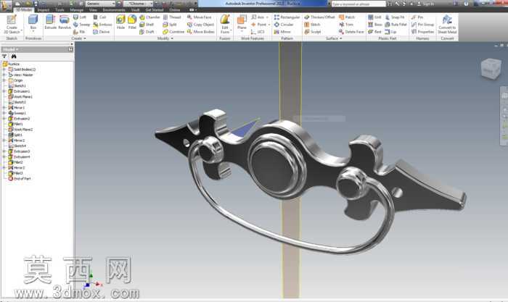Select the Shell tool

point(147,25)
